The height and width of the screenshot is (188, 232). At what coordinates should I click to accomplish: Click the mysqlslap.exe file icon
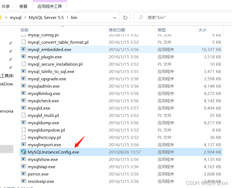click(x=24, y=166)
